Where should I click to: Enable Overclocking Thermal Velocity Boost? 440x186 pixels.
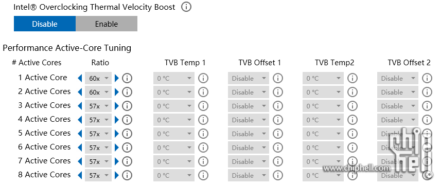107,24
